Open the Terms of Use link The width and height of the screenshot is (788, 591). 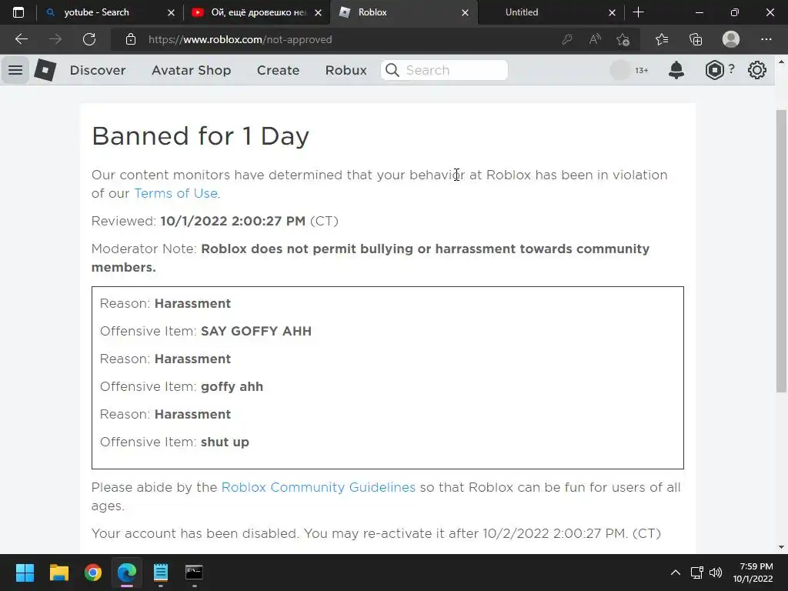[x=176, y=193]
